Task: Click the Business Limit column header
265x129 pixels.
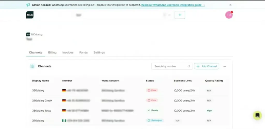Action: pyautogui.click(x=183, y=81)
